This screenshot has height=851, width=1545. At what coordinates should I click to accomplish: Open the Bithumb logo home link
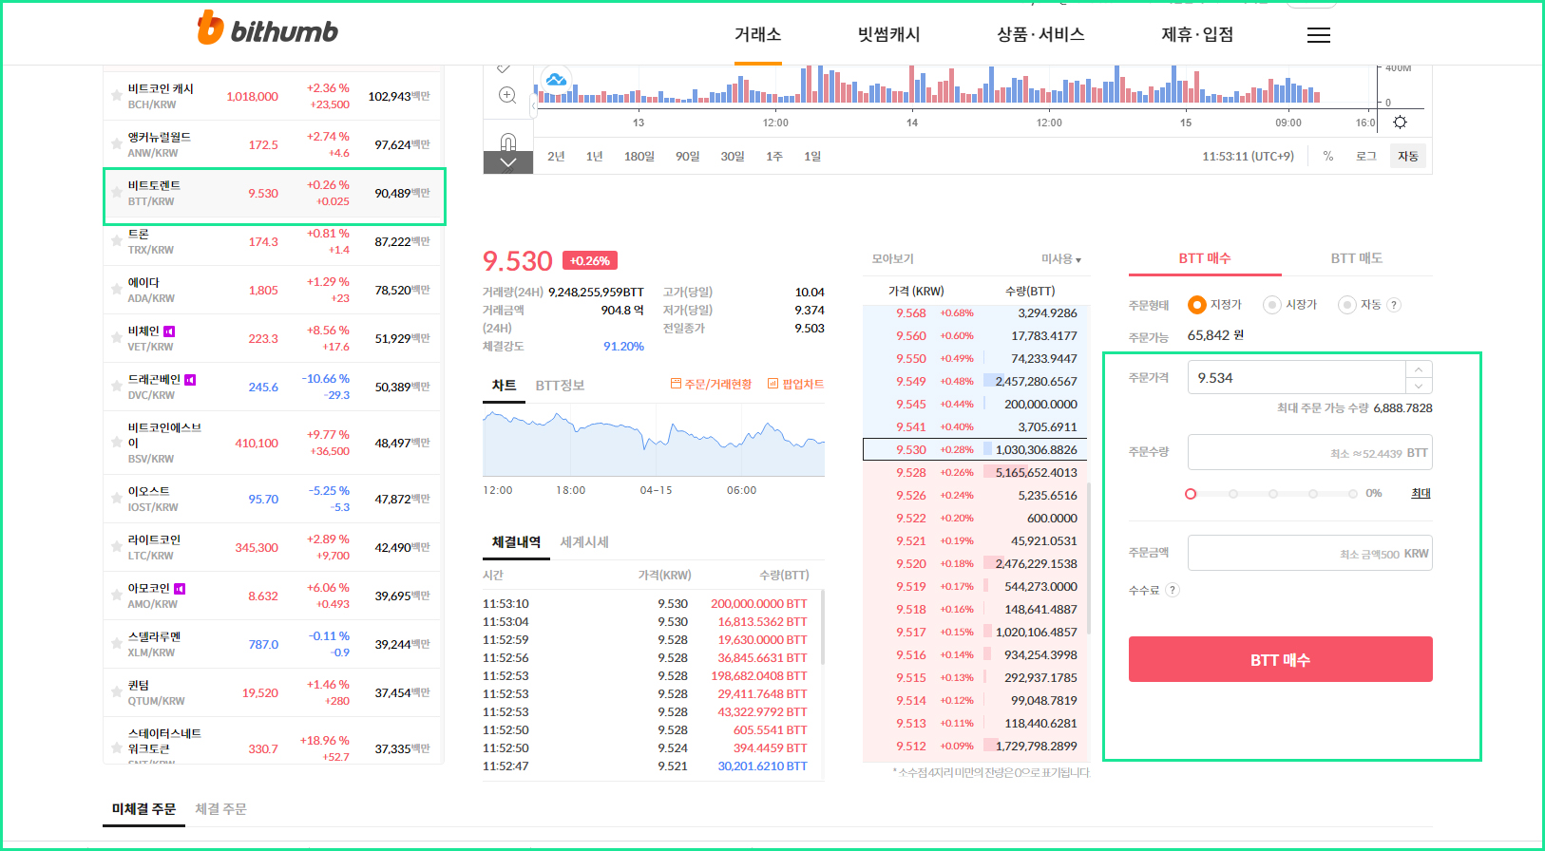[268, 29]
